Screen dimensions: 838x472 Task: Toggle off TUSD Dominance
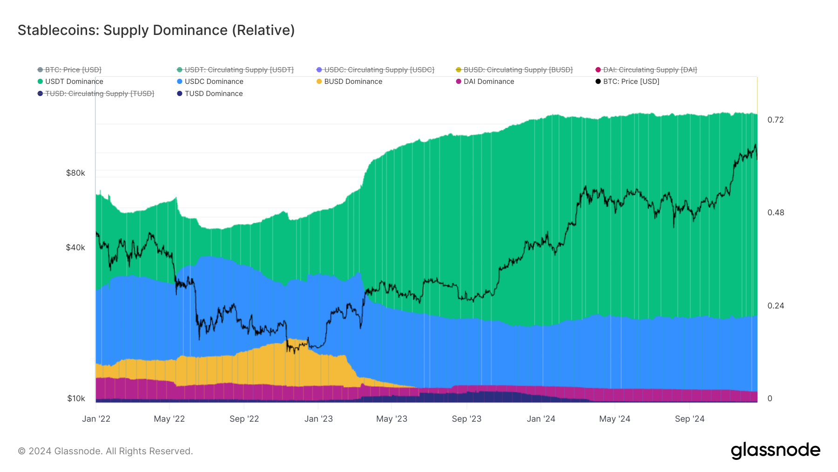[214, 93]
